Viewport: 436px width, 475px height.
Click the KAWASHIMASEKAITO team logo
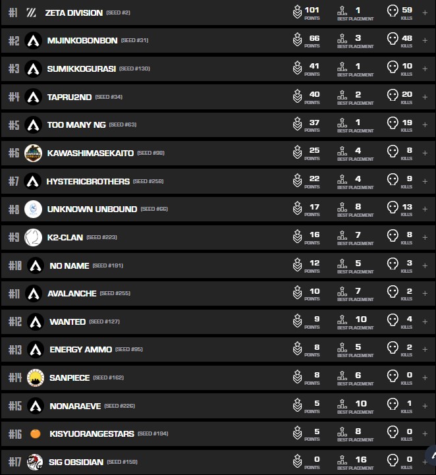coord(34,153)
